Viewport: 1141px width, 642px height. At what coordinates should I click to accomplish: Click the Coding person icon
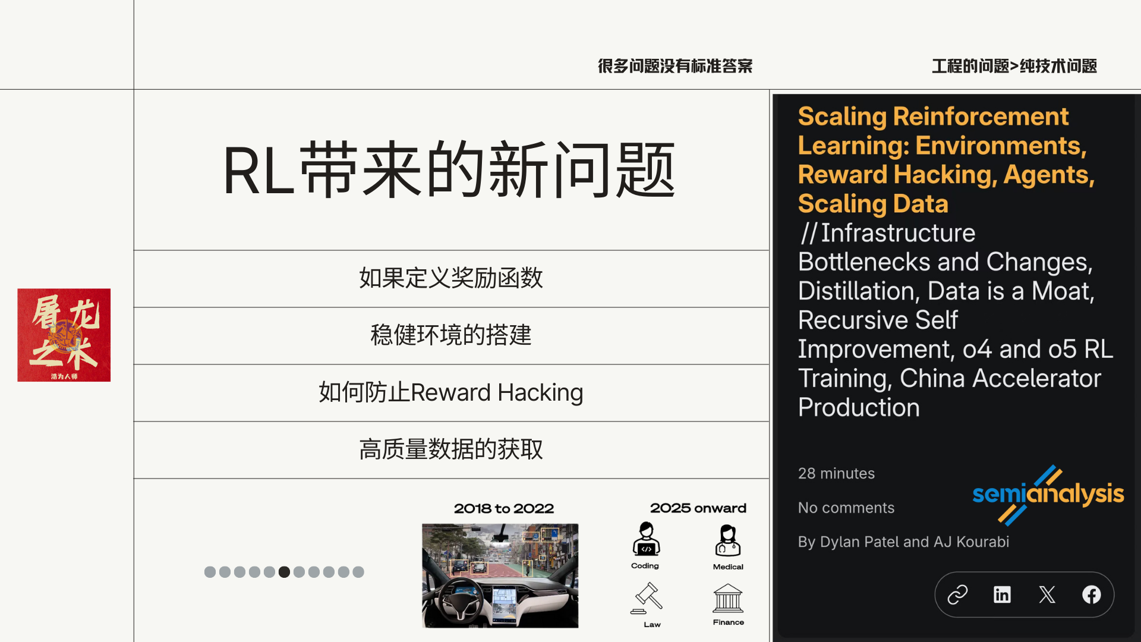tap(646, 539)
